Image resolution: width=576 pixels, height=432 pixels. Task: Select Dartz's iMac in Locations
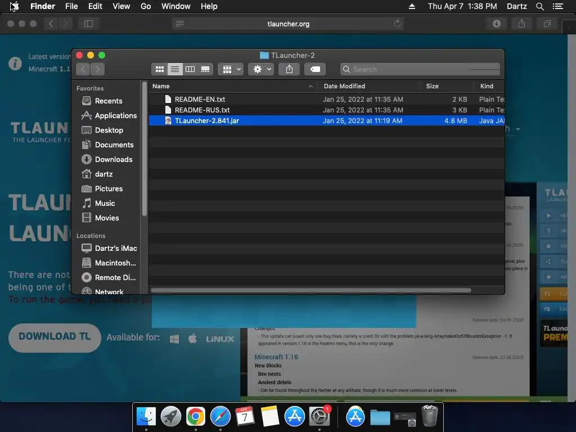pos(109,248)
